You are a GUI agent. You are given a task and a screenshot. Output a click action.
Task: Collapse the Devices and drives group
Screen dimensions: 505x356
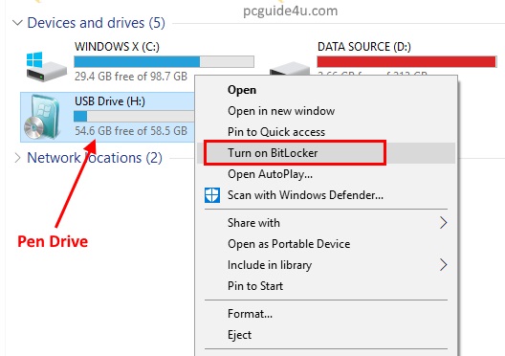coord(17,23)
